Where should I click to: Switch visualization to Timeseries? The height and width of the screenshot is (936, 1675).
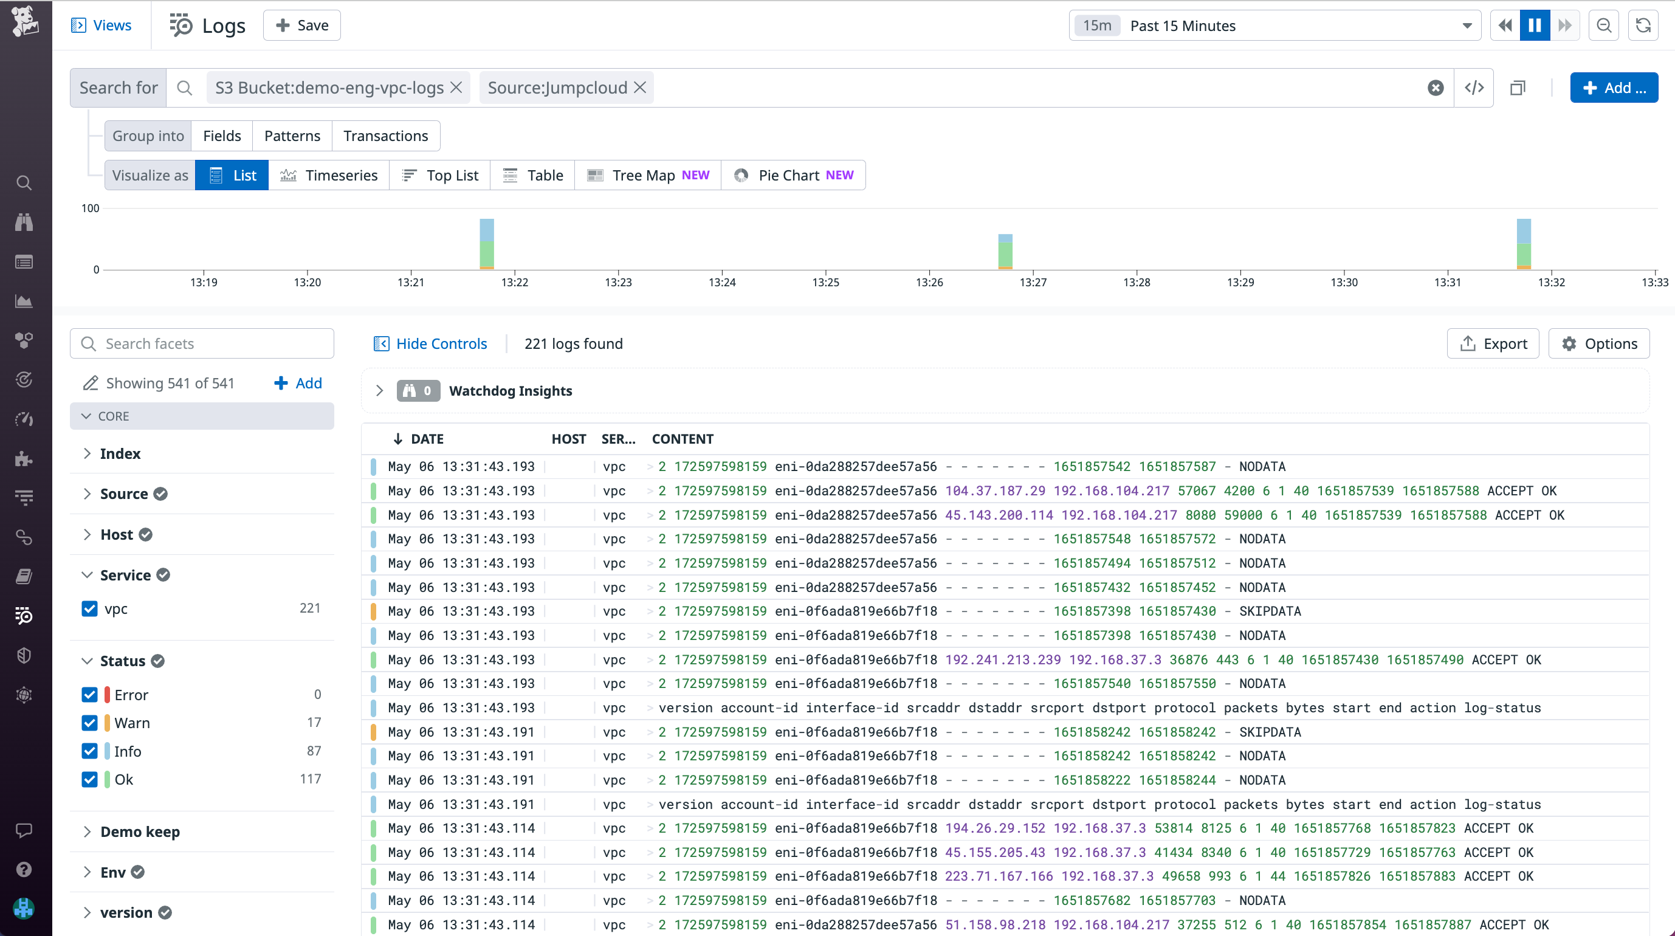click(x=329, y=174)
